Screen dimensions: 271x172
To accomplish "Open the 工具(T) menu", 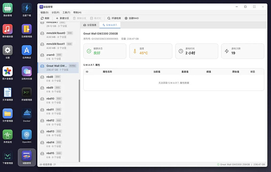I will (66, 12).
